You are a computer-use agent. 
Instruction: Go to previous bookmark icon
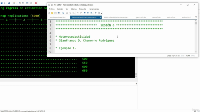[x=88, y=13]
